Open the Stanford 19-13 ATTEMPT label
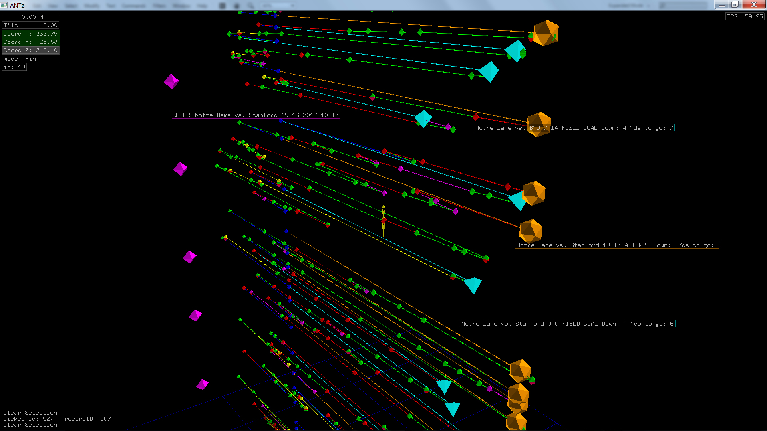This screenshot has height=431, width=767. 616,245
